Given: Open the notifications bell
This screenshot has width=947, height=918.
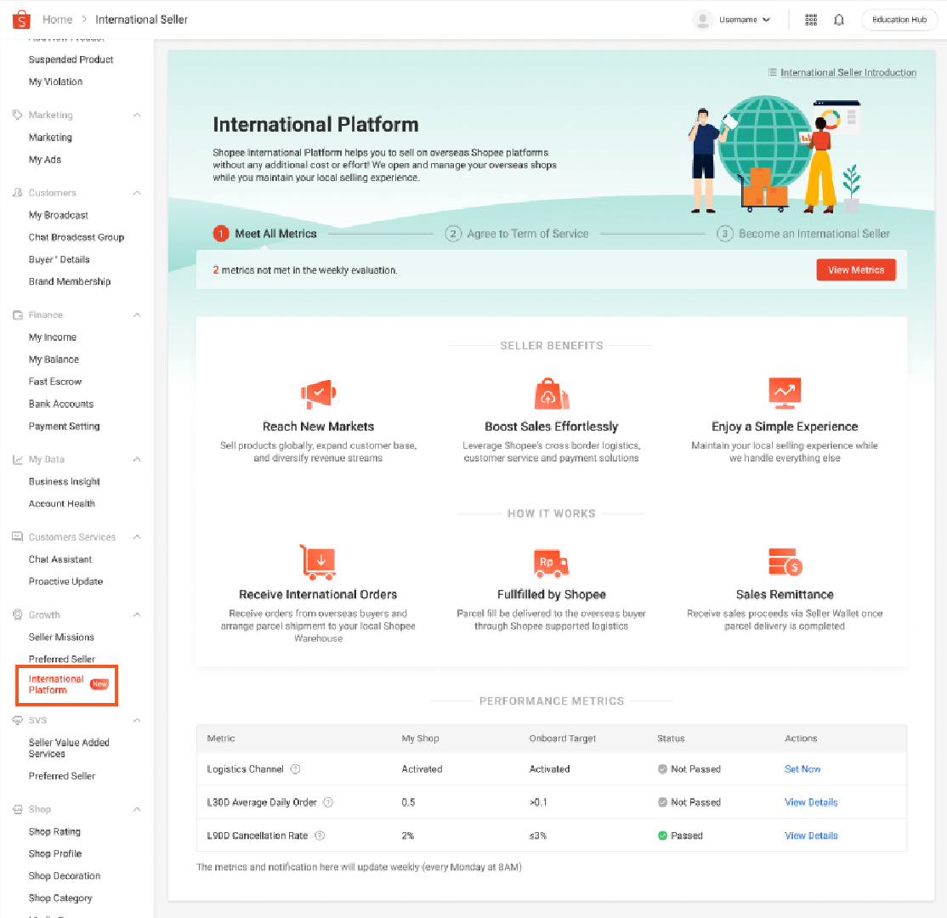Looking at the screenshot, I should pos(839,20).
